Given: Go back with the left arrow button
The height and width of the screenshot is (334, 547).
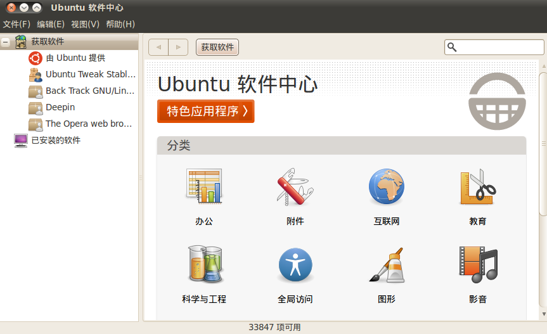Looking at the screenshot, I should 158,47.
